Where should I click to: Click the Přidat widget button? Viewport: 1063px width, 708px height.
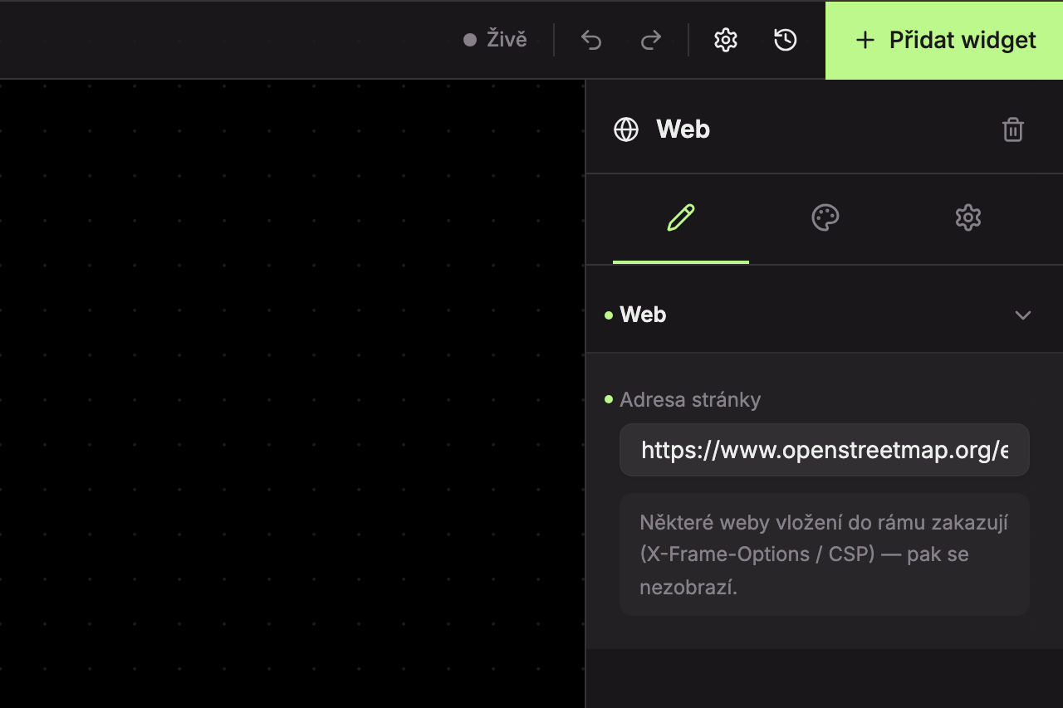click(x=944, y=40)
